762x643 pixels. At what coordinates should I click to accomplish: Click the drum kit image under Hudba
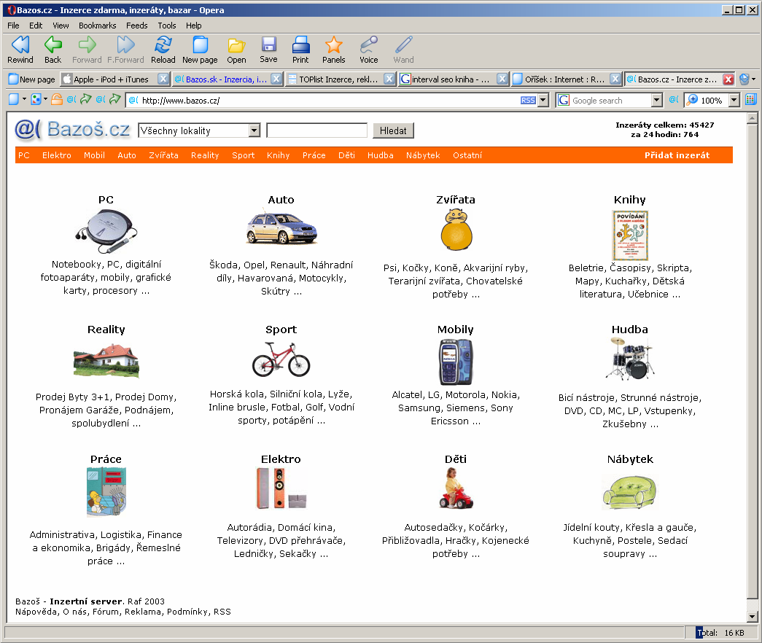630,359
